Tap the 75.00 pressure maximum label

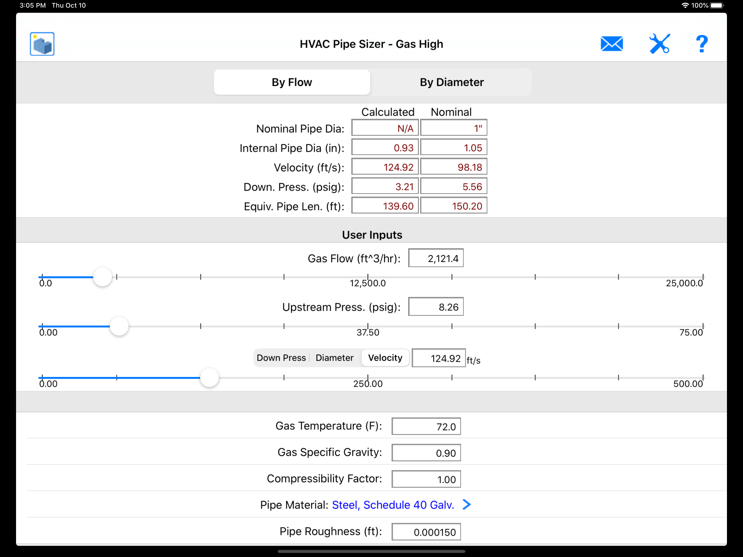point(691,332)
